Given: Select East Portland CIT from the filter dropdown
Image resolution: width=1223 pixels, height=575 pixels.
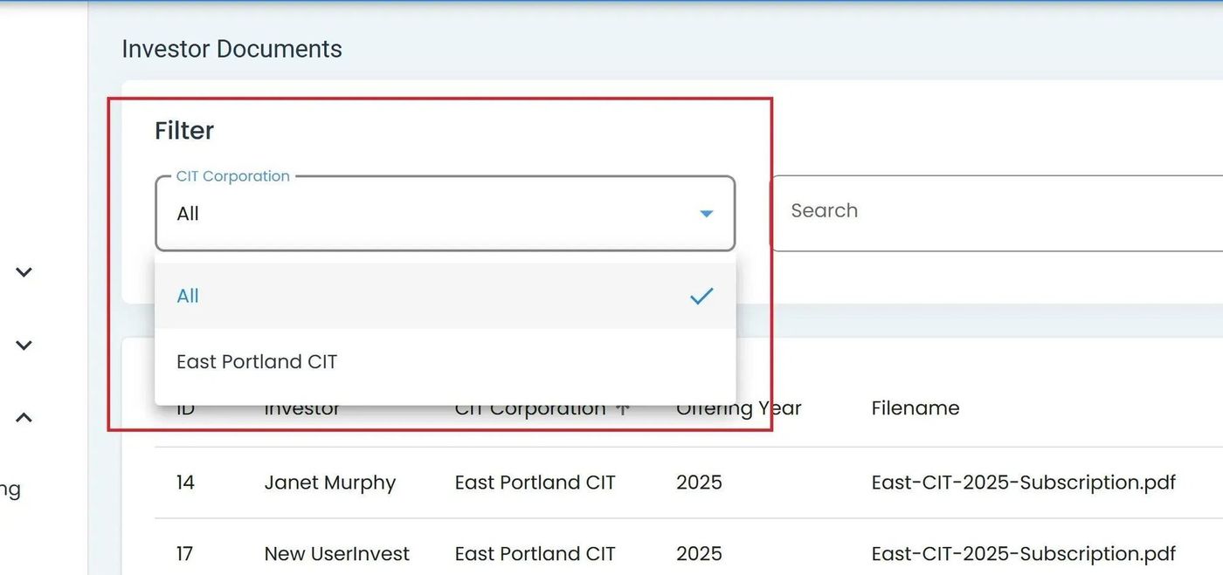Looking at the screenshot, I should click(257, 361).
